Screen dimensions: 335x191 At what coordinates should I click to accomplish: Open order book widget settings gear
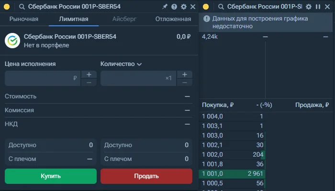click(309, 7)
